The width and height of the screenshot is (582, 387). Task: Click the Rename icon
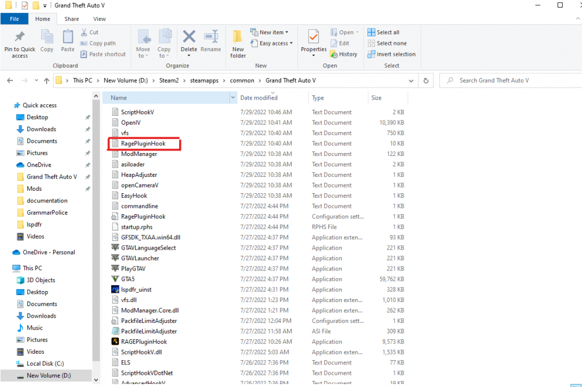[211, 37]
